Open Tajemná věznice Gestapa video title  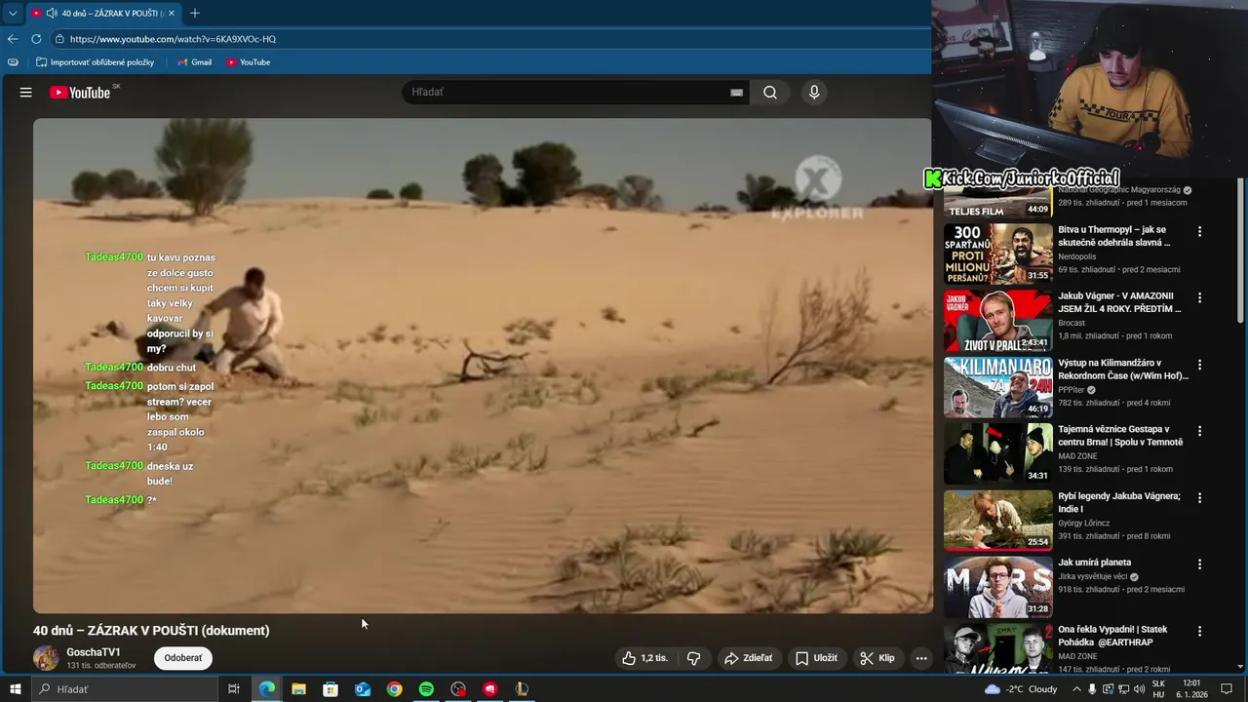coord(1120,435)
